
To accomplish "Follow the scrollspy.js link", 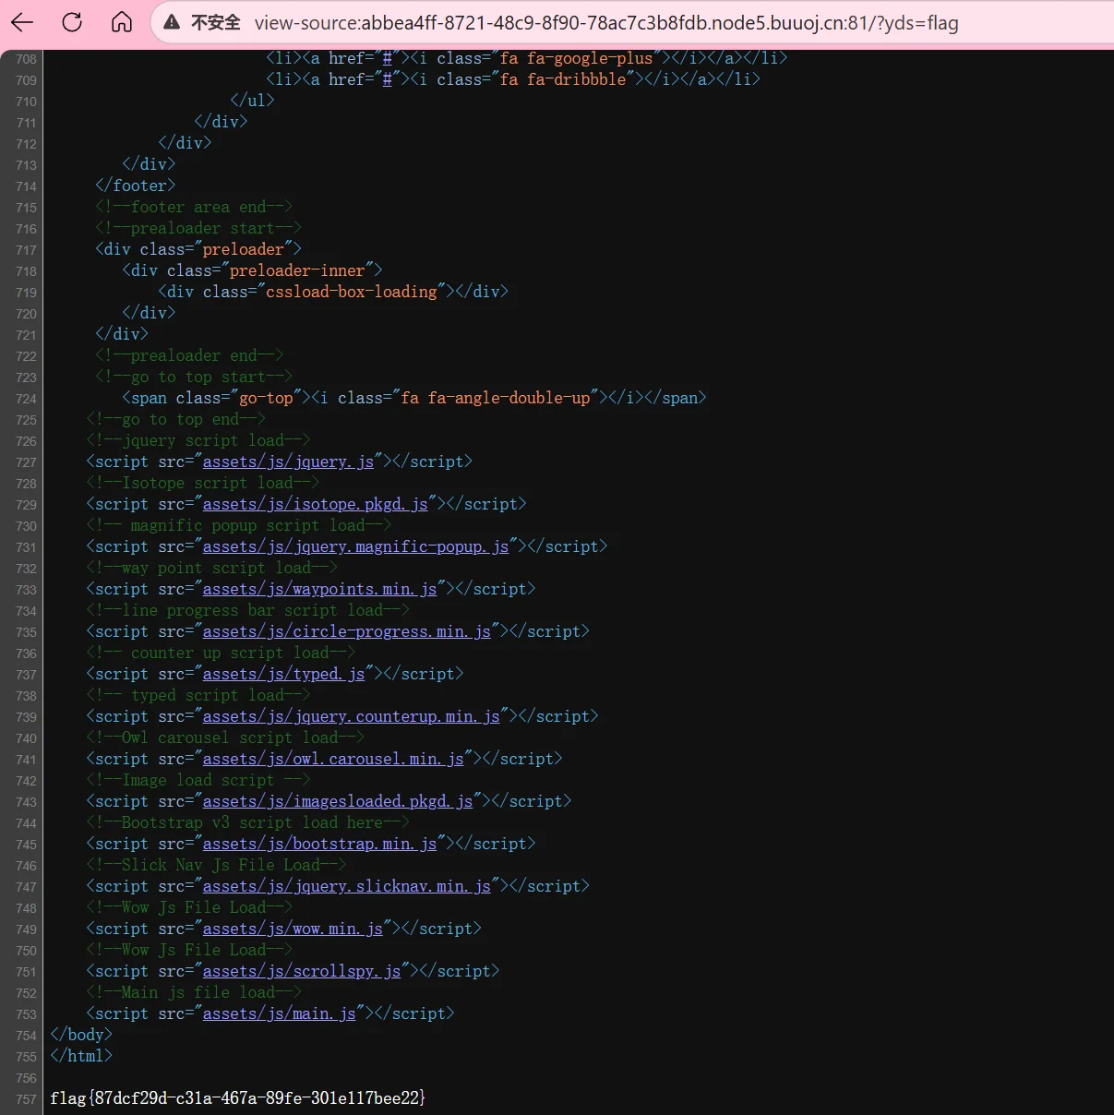I will [x=302, y=971].
